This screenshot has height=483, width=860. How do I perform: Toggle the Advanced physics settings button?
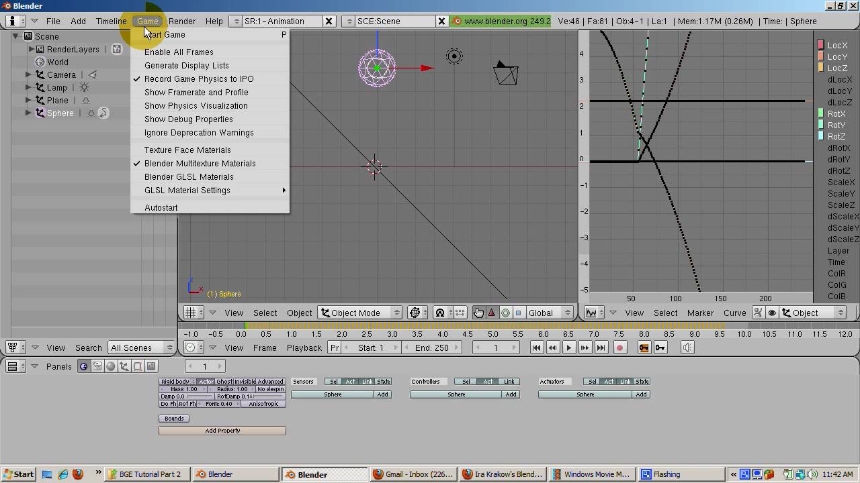click(271, 382)
